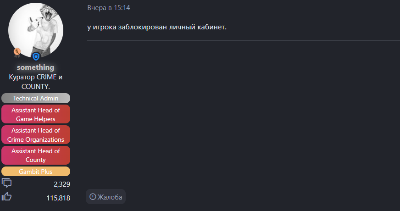Click the thumbs-up reactions icon
Screen dimensions: 400x211
click(x=7, y=197)
